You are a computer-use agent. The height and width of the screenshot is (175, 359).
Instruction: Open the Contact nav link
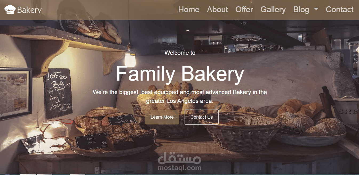[340, 10]
